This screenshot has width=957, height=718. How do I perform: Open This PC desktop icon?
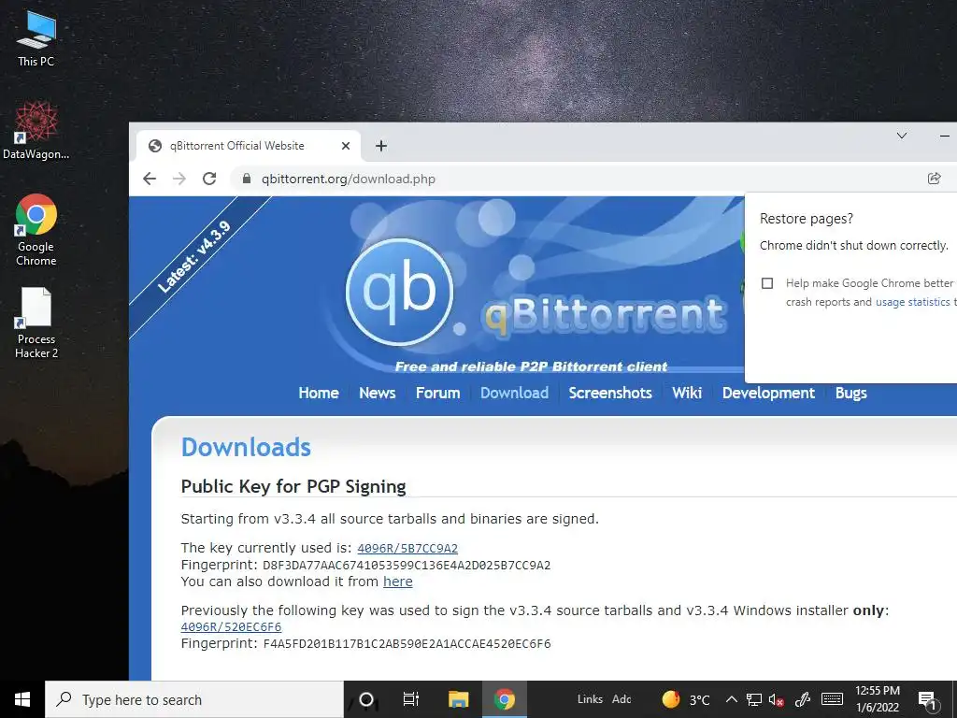pyautogui.click(x=36, y=37)
